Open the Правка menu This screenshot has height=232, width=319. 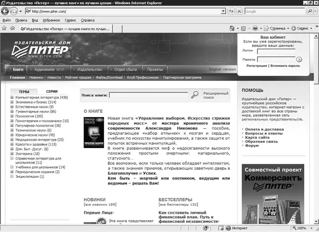click(21, 20)
